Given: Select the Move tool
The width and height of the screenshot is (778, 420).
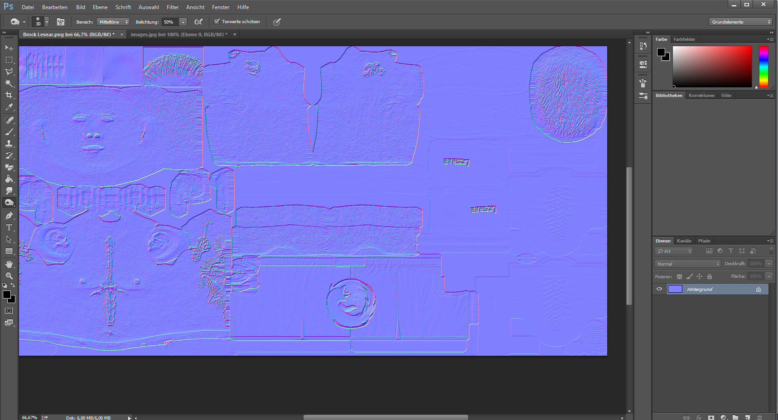Looking at the screenshot, I should tap(9, 48).
